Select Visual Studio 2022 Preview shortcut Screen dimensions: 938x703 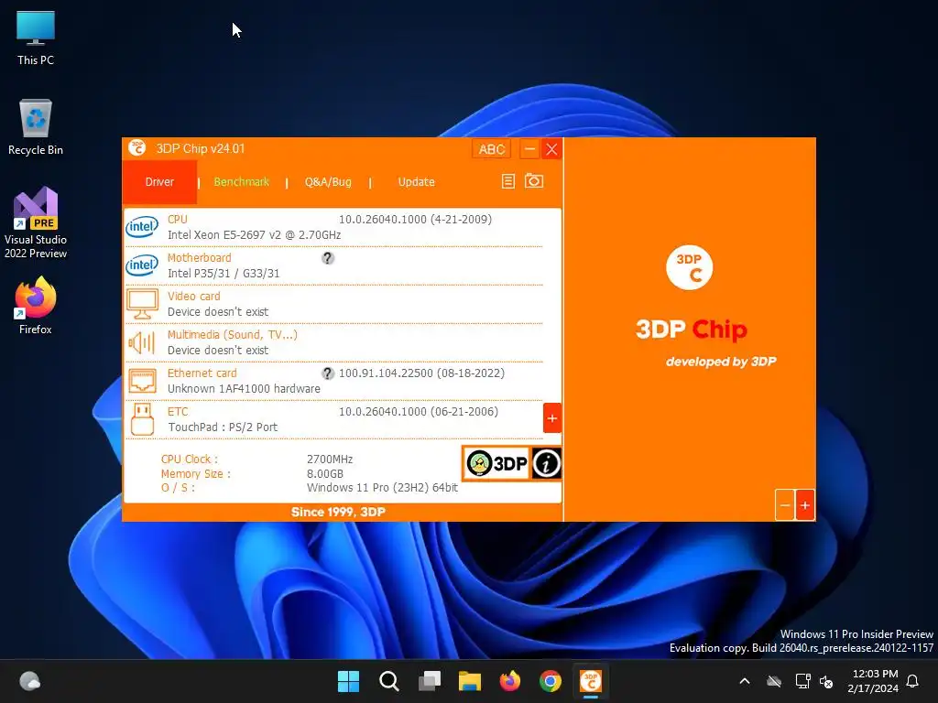pyautogui.click(x=36, y=222)
